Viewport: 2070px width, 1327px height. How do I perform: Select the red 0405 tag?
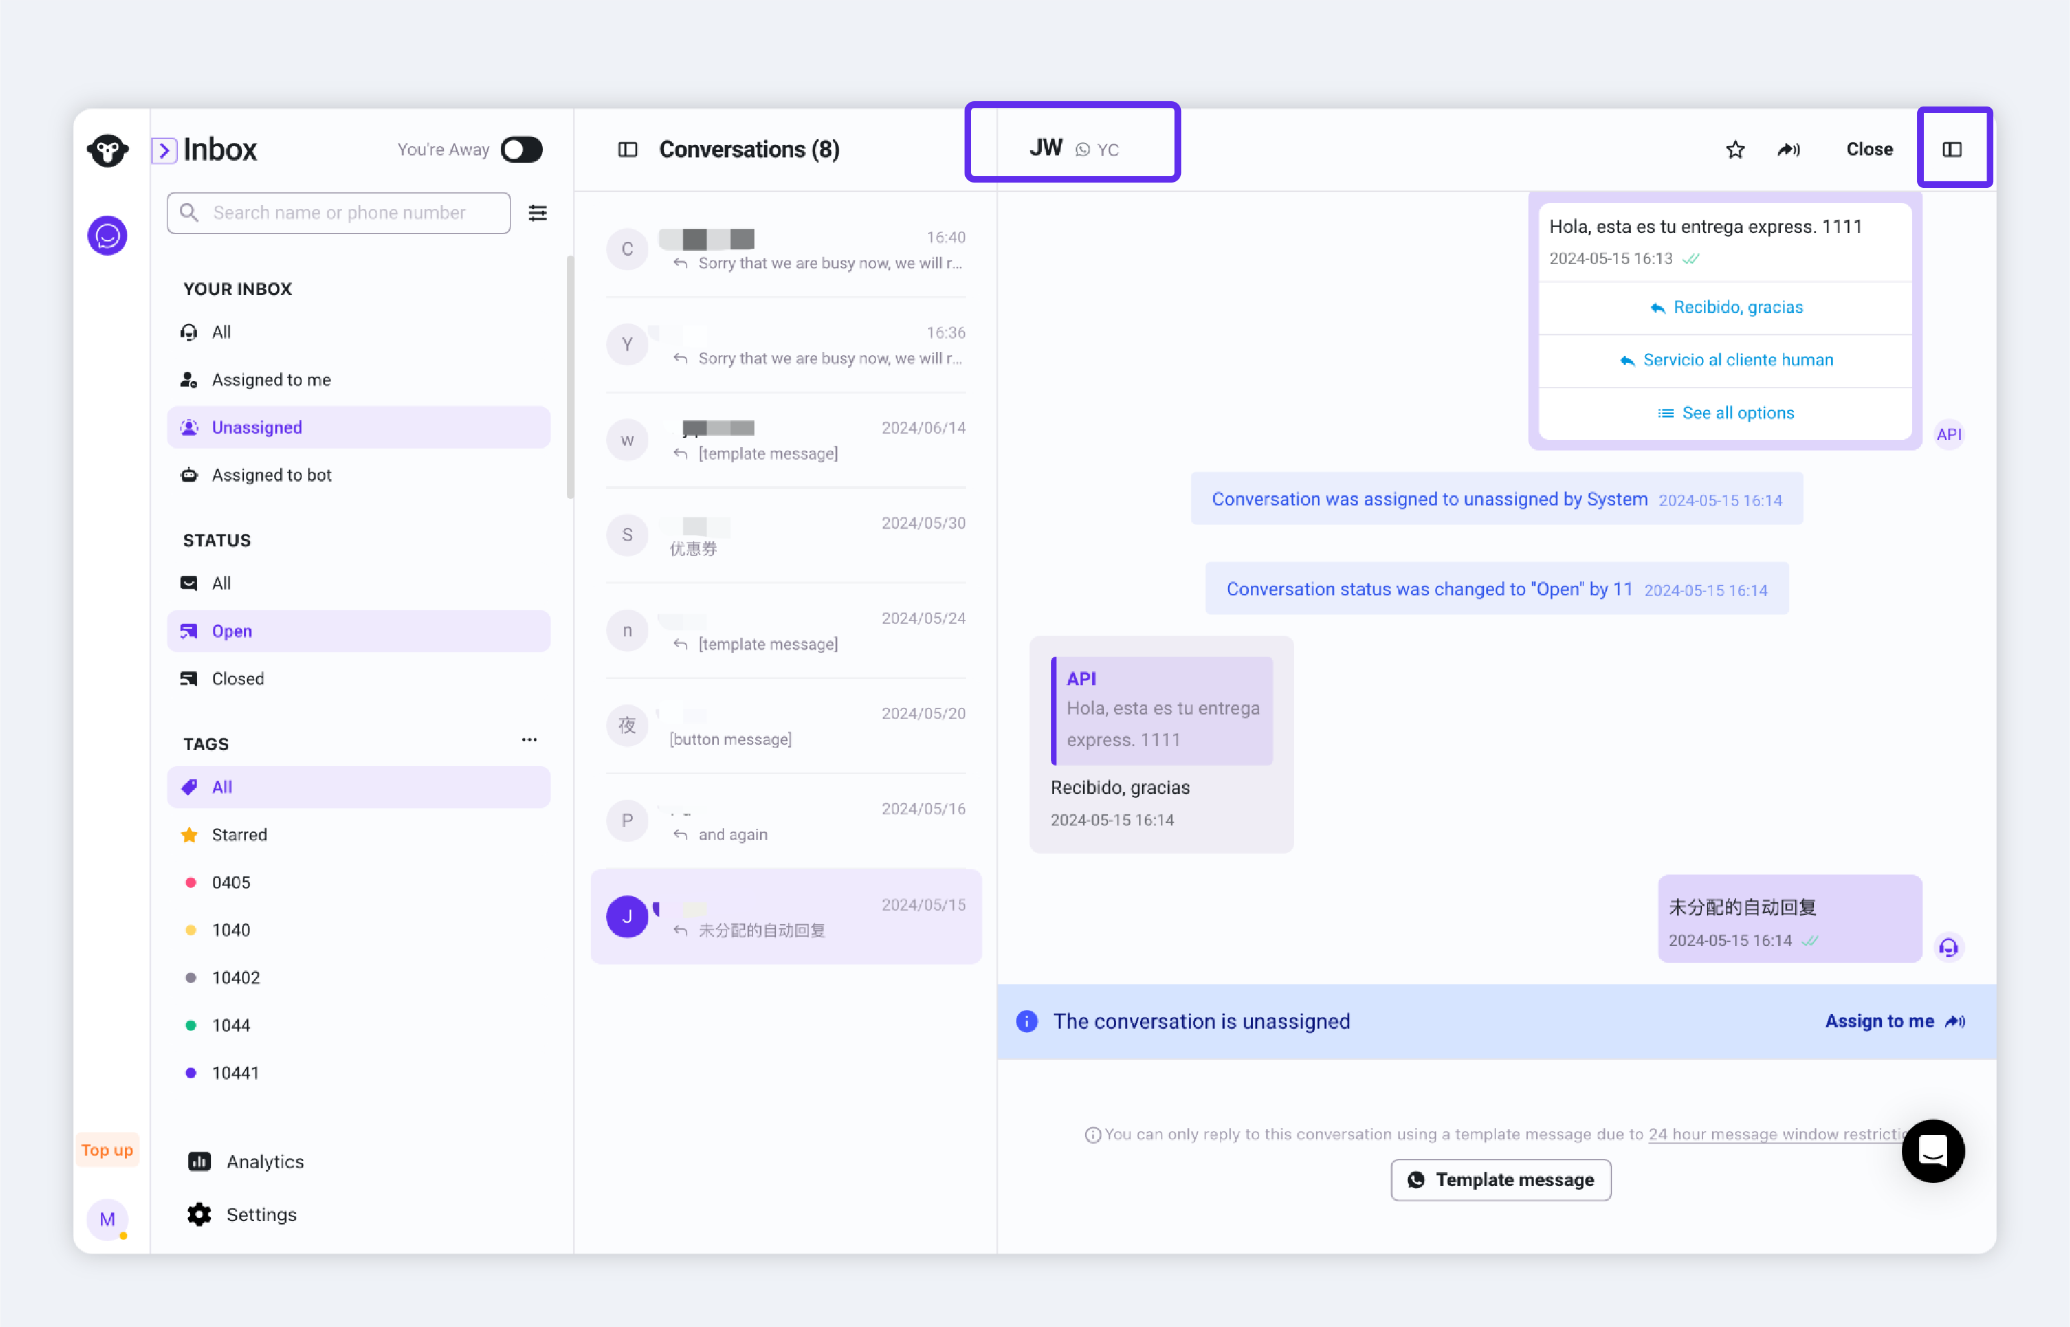click(231, 882)
